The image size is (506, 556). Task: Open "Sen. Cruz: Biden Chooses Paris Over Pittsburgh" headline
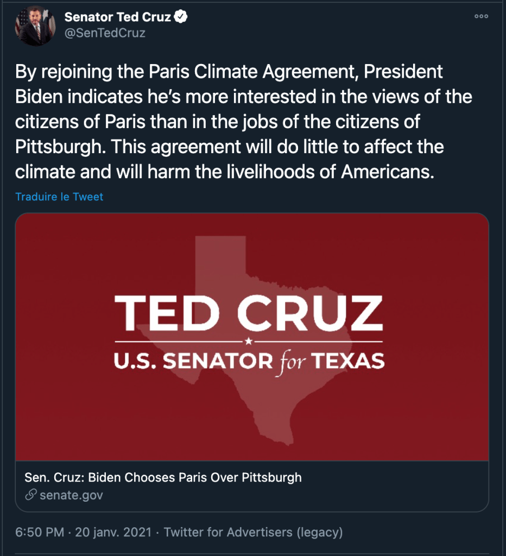[163, 478]
